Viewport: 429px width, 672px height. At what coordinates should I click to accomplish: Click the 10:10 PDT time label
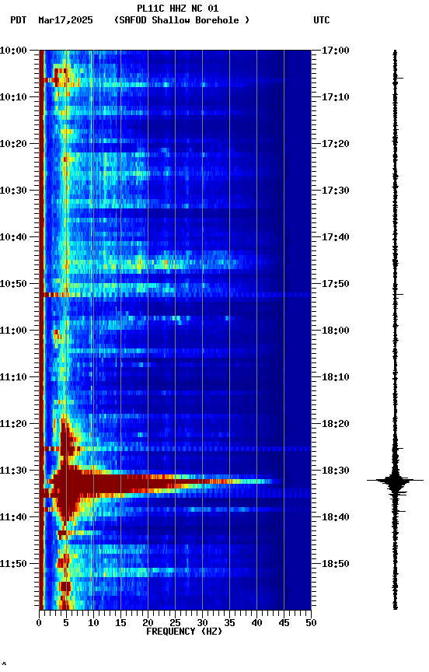coord(13,97)
